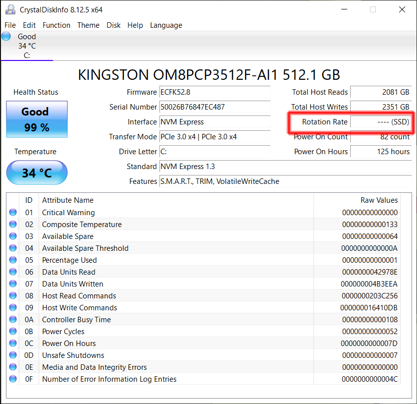Click the ID column header
This screenshot has height=404, width=417.
tap(29, 200)
